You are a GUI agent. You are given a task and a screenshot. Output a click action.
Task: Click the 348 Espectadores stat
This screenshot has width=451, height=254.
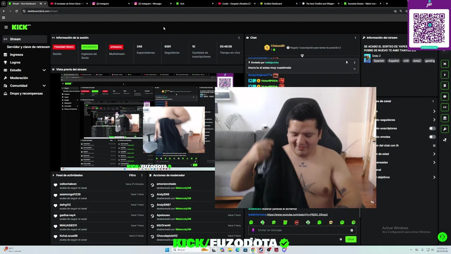(146, 50)
